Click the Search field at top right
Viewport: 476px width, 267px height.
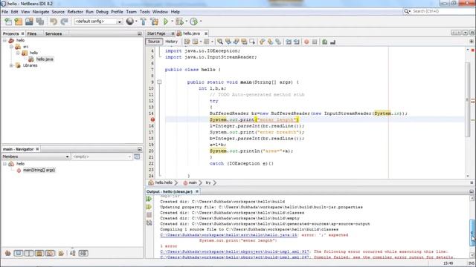[x=439, y=11]
